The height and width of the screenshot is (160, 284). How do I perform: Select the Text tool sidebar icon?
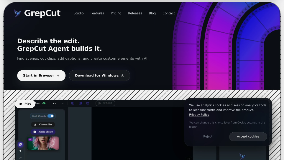point(20,151)
